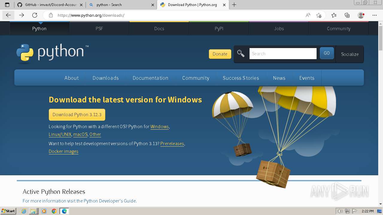Follow the Other link
Viewport: 383px width, 215px height.
[95, 134]
